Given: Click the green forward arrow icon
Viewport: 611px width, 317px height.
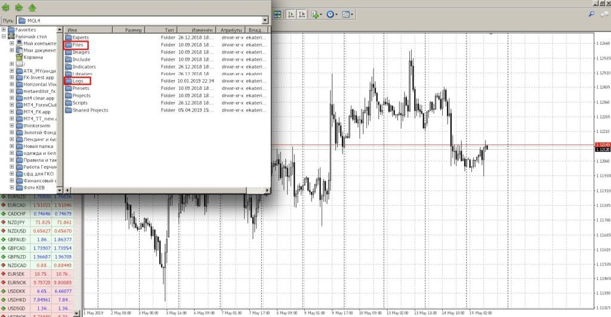Looking at the screenshot, I should coord(19,8).
